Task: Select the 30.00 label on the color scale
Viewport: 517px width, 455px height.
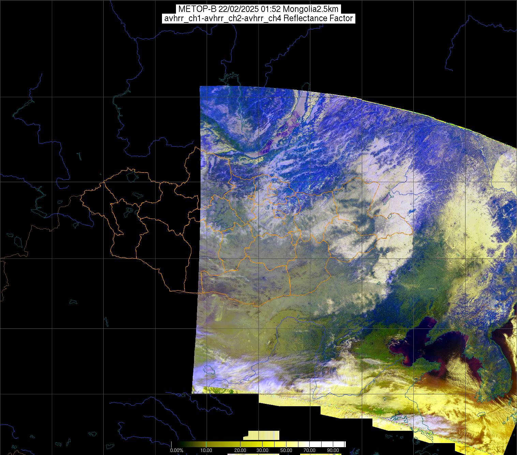Action: 263,450
